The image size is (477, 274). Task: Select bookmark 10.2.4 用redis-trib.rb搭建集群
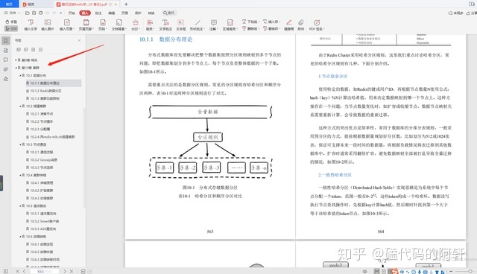click(52, 137)
